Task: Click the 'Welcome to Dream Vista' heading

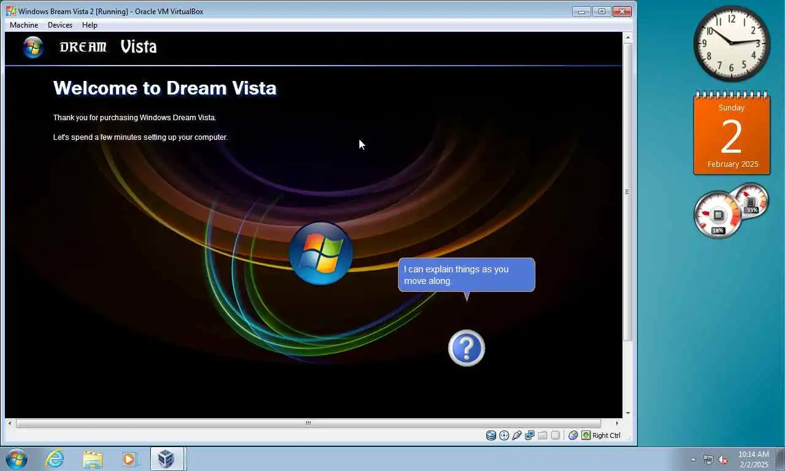Action: pos(165,88)
